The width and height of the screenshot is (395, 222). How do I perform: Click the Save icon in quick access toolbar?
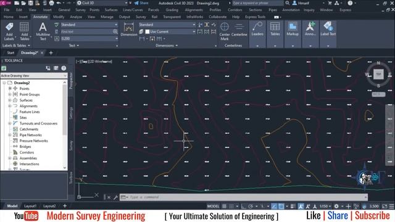[30, 3]
